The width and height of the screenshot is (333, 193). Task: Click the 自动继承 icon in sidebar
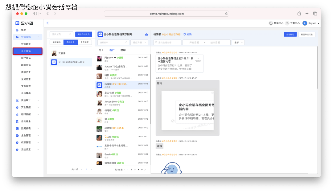click(x=17, y=121)
